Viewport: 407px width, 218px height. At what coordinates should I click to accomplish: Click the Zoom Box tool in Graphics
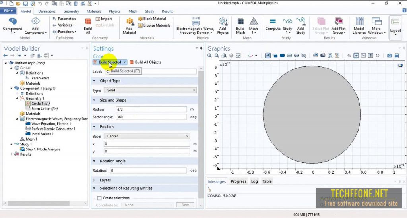(x=224, y=56)
